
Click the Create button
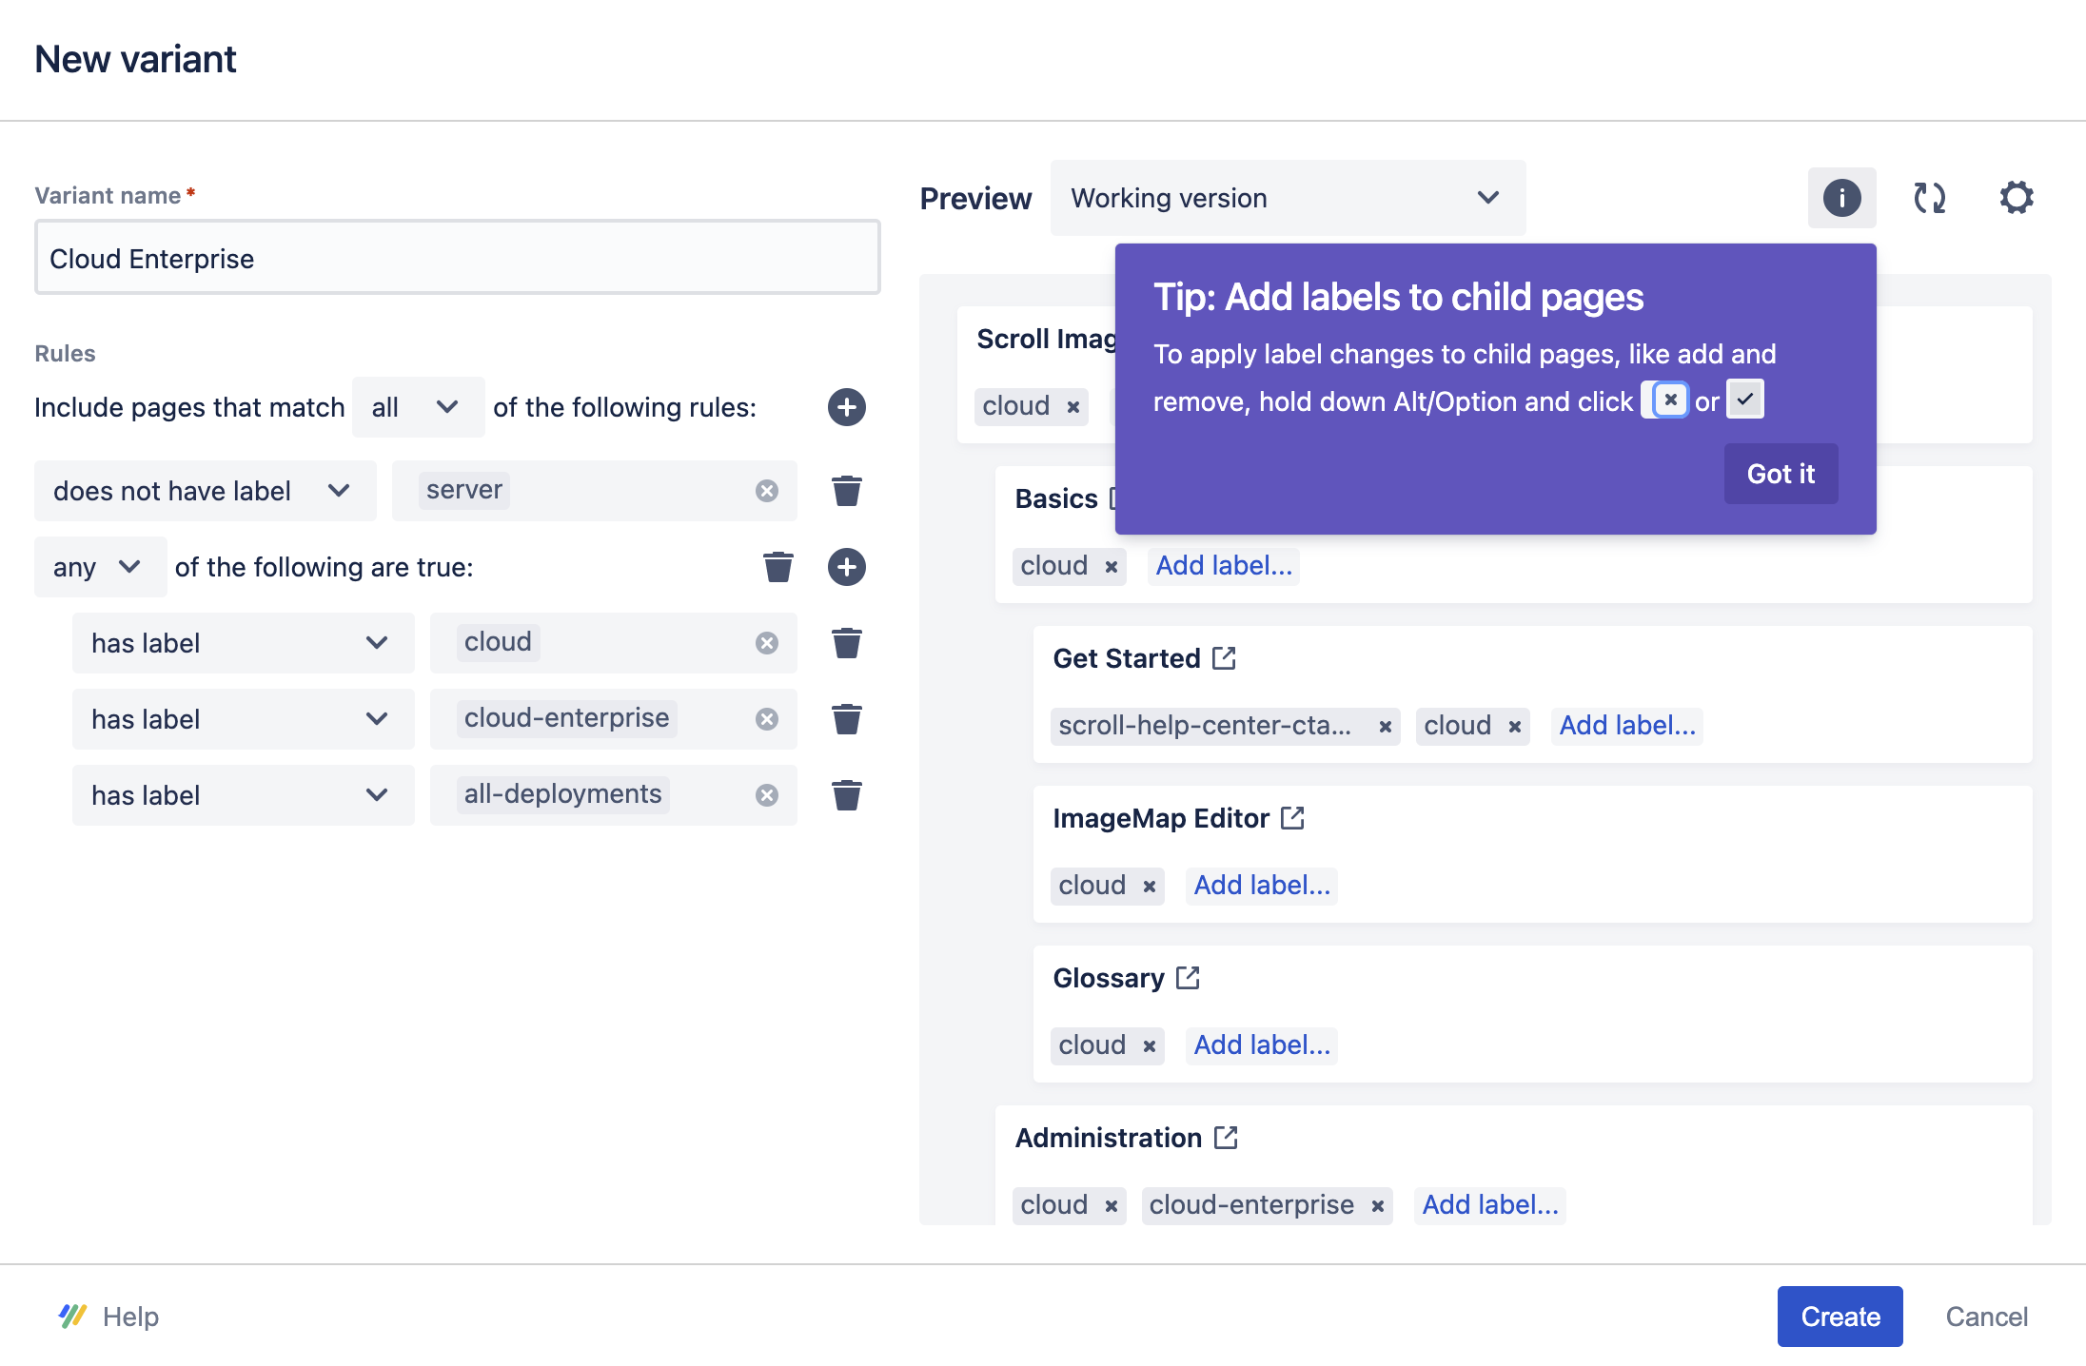click(x=1839, y=1317)
